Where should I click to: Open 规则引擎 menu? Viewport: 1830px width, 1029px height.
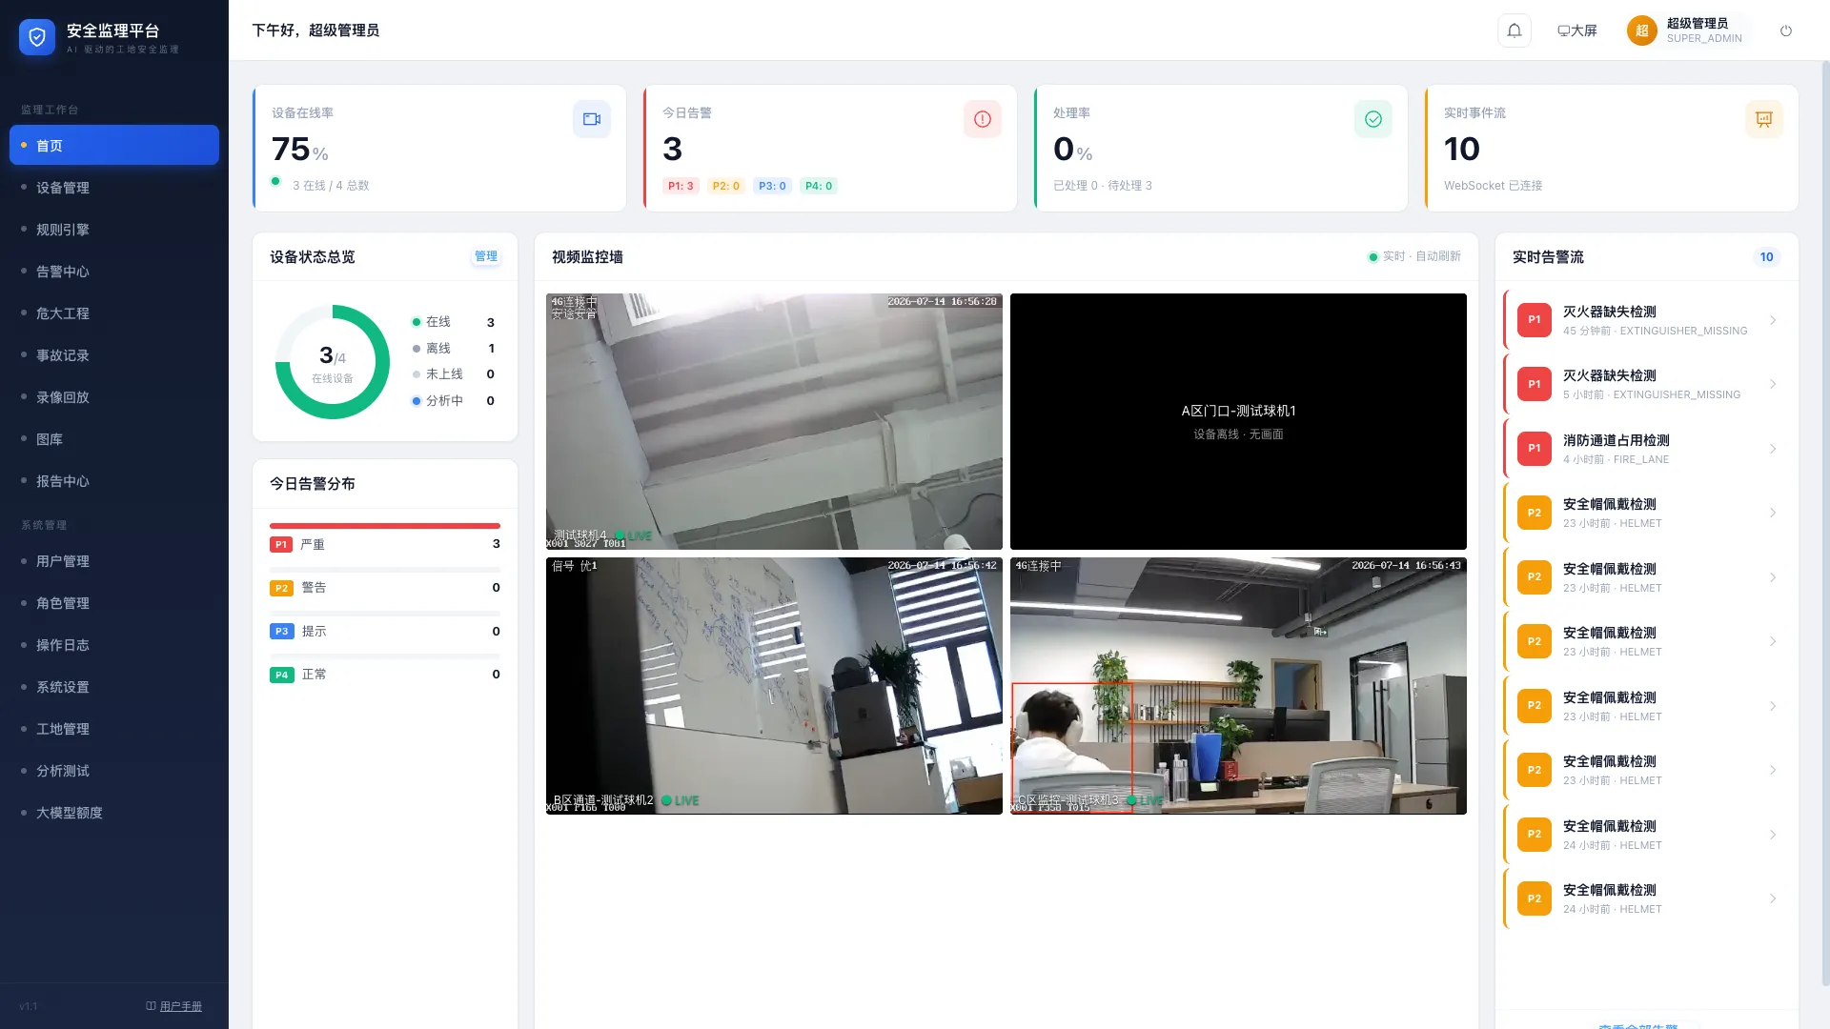(x=114, y=230)
